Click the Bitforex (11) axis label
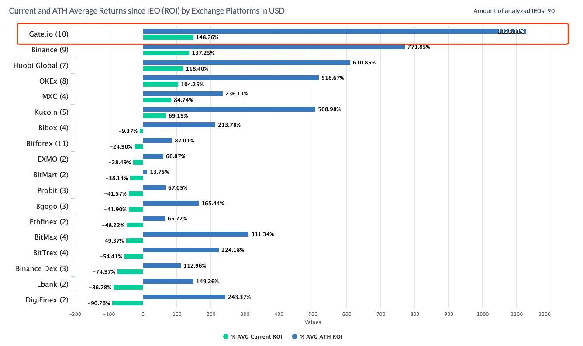Image resolution: width=583 pixels, height=346 pixels. pos(48,143)
